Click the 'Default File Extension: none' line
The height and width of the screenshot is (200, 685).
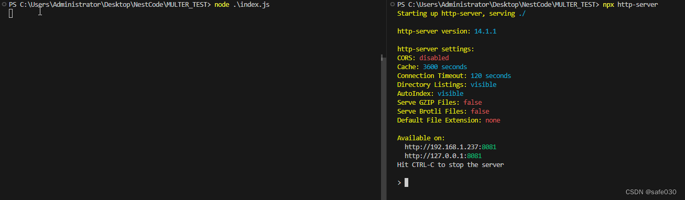[449, 120]
